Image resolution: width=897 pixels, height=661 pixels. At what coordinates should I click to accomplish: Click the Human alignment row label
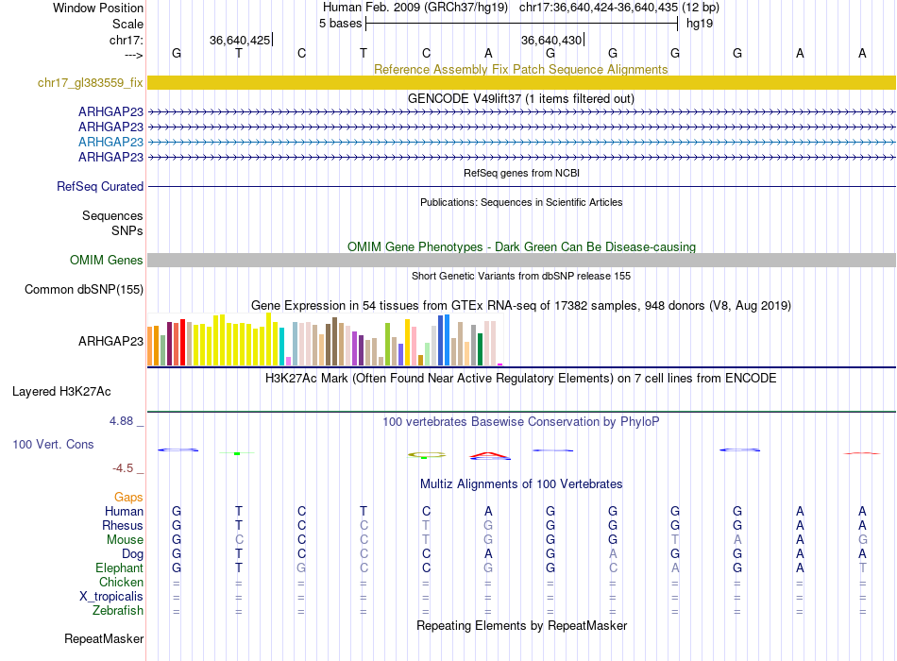124,511
